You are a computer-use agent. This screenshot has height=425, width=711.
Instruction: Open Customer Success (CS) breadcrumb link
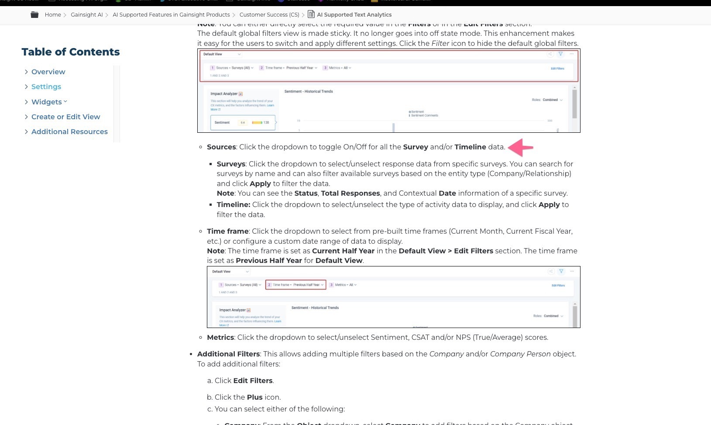click(269, 14)
